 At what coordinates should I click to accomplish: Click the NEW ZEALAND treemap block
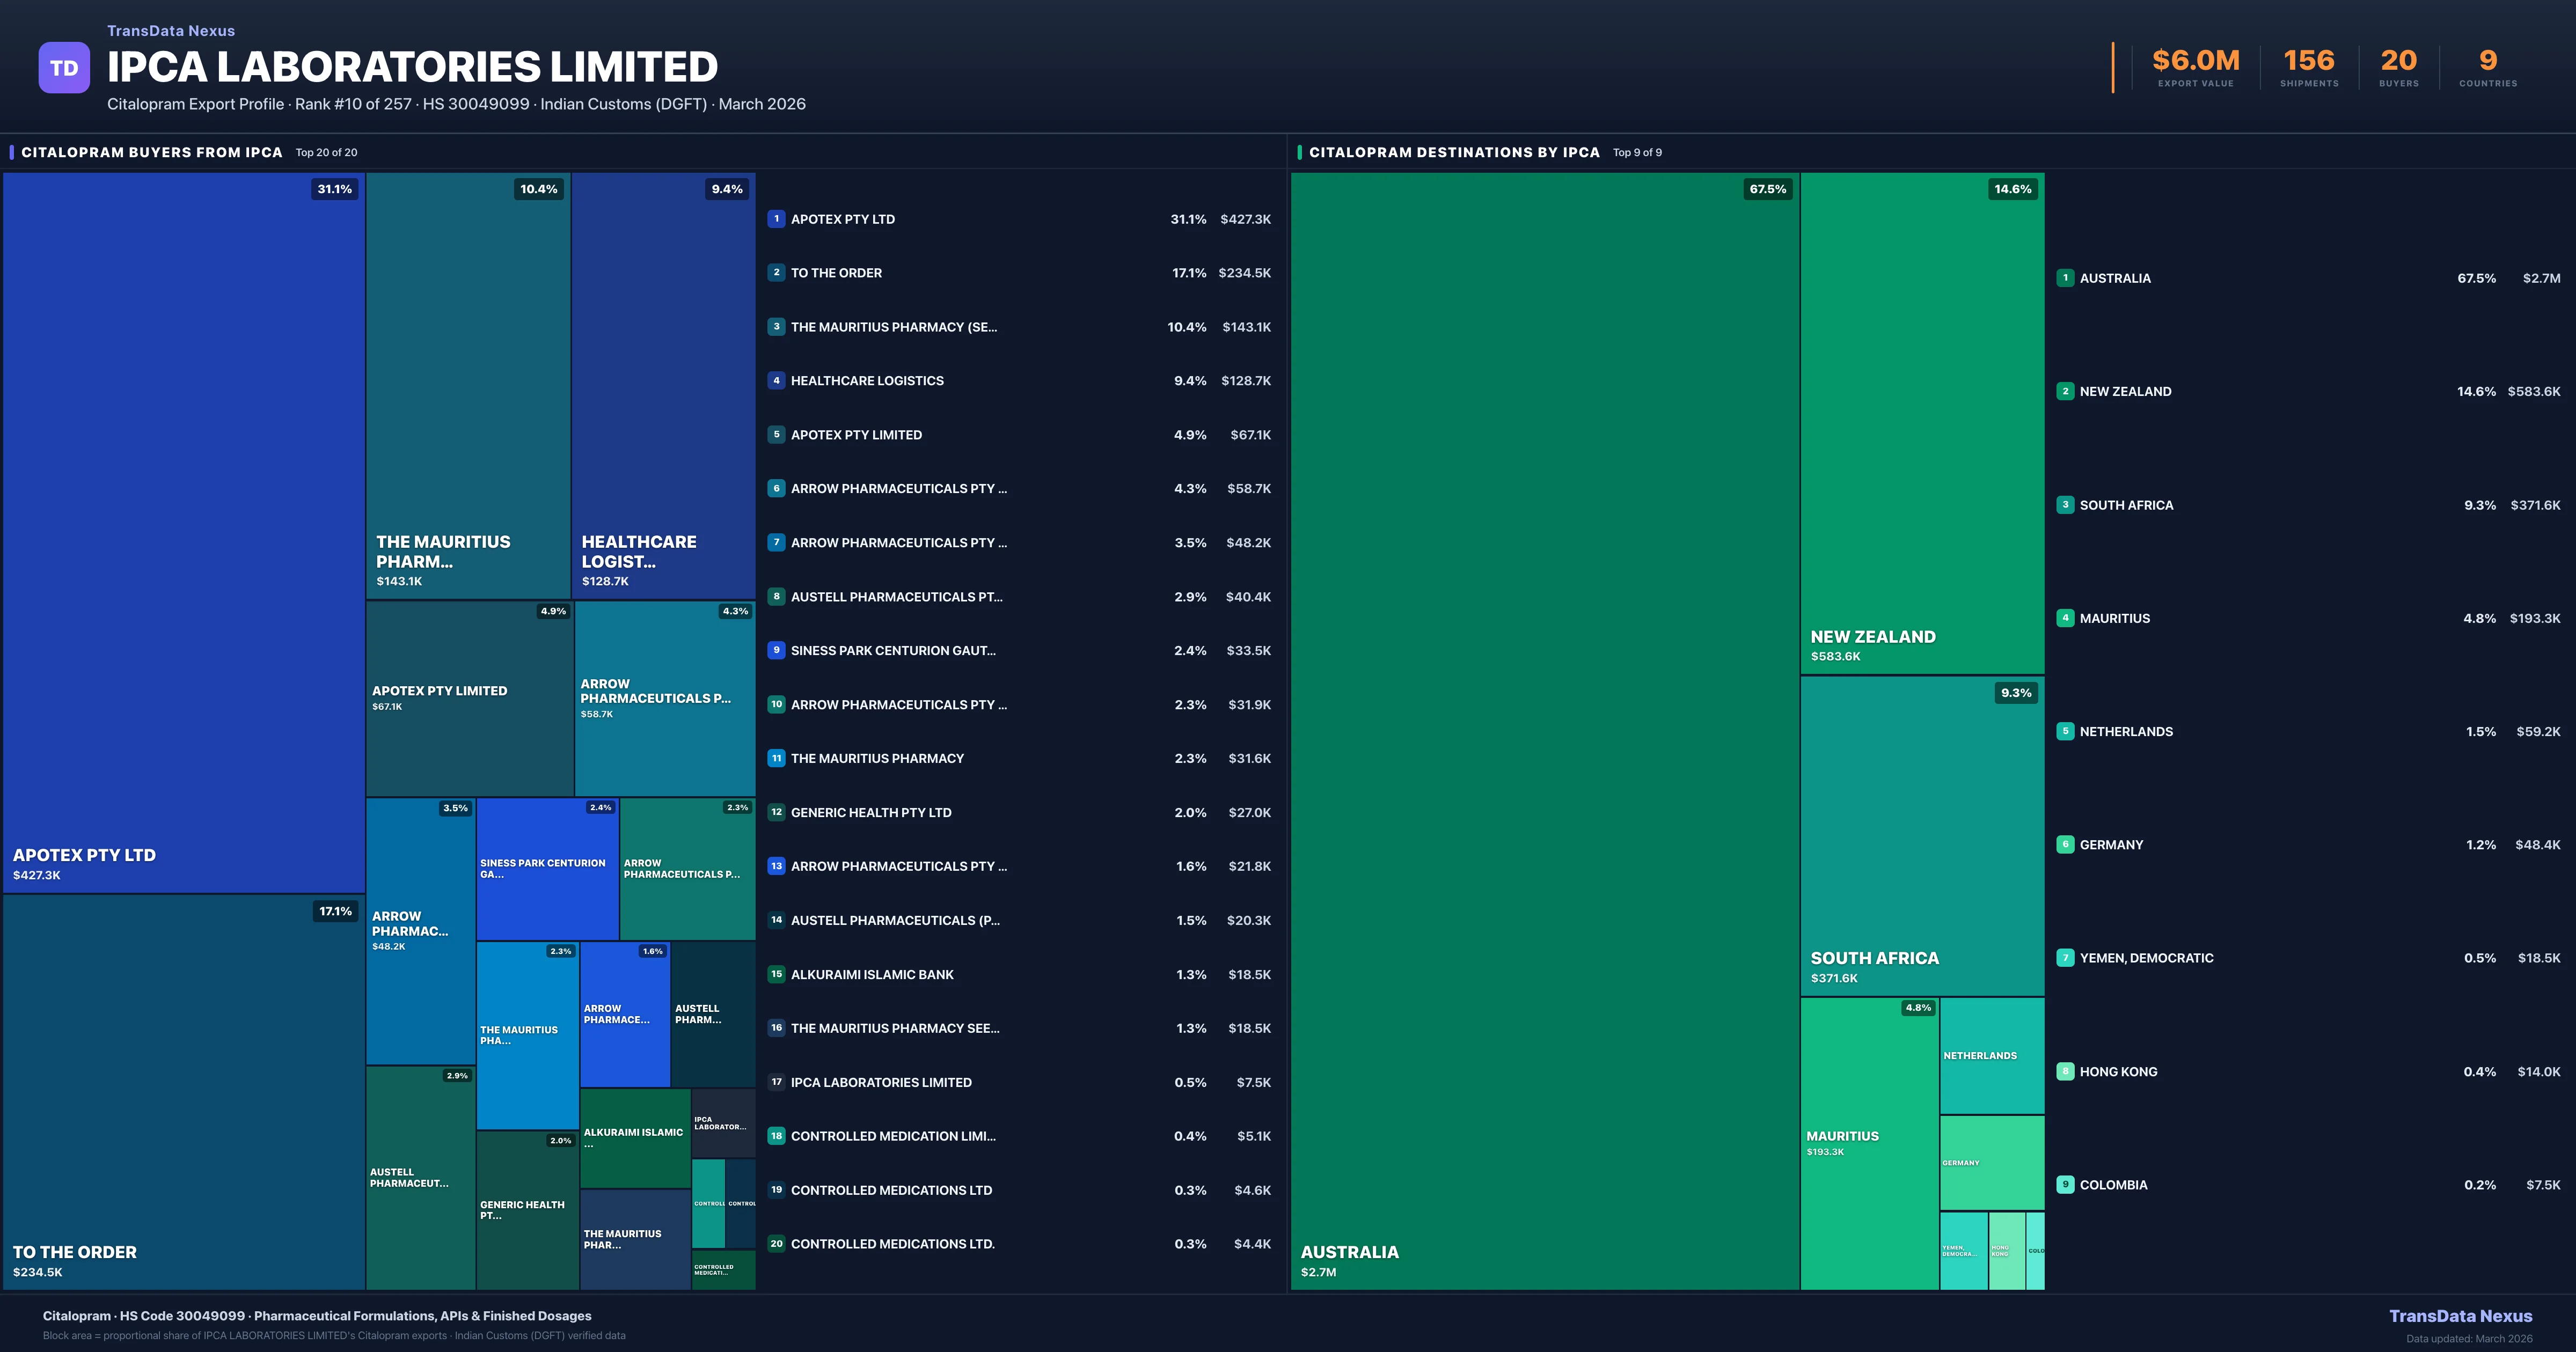(1921, 420)
